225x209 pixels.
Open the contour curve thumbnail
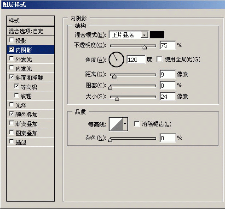(x=116, y=124)
